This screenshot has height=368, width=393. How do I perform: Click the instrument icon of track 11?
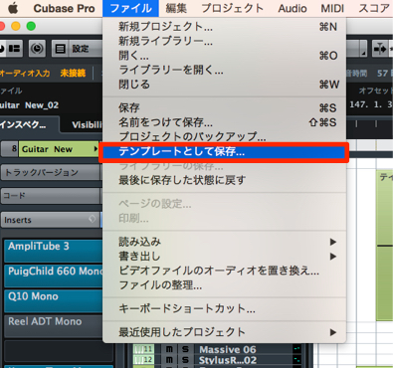(x=143, y=349)
